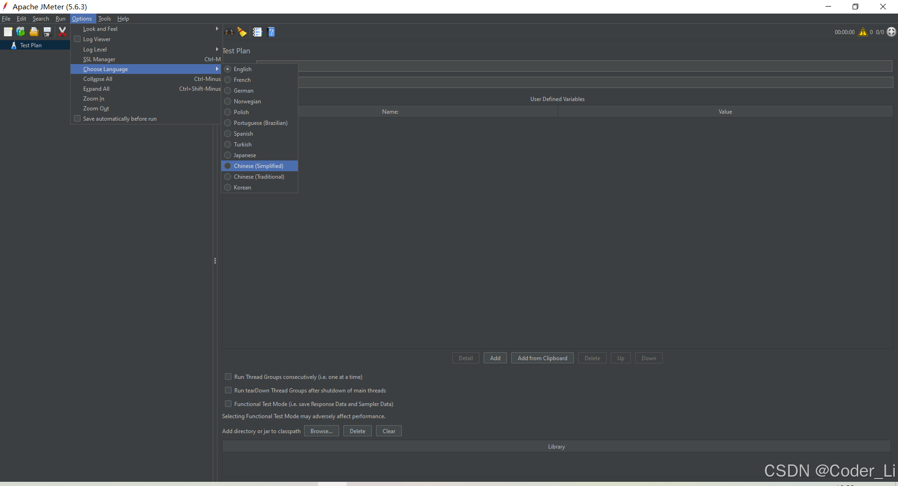The image size is (898, 486).
Task: Click the panel divider handle dots
Action: point(215,261)
